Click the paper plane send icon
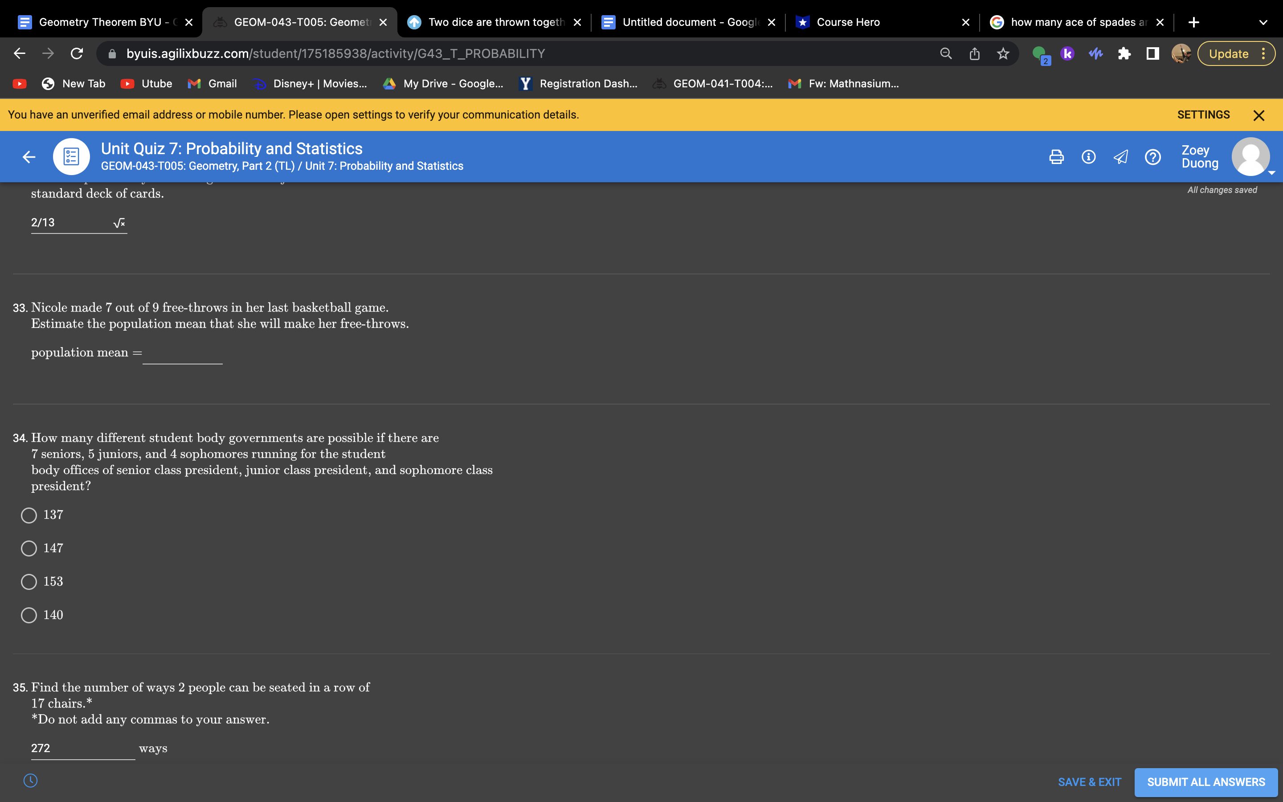This screenshot has width=1283, height=802. click(1120, 157)
